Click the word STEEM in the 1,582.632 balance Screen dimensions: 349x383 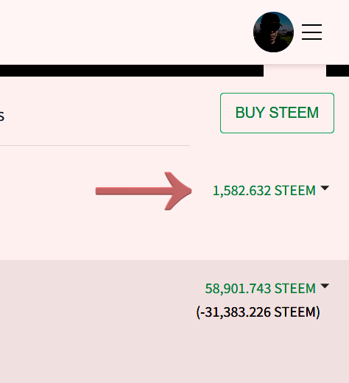[x=295, y=191]
